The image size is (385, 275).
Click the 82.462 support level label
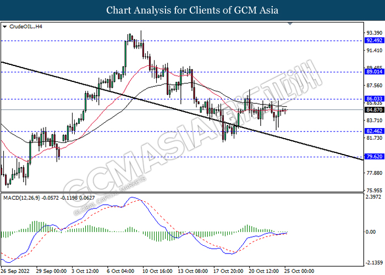374,131
